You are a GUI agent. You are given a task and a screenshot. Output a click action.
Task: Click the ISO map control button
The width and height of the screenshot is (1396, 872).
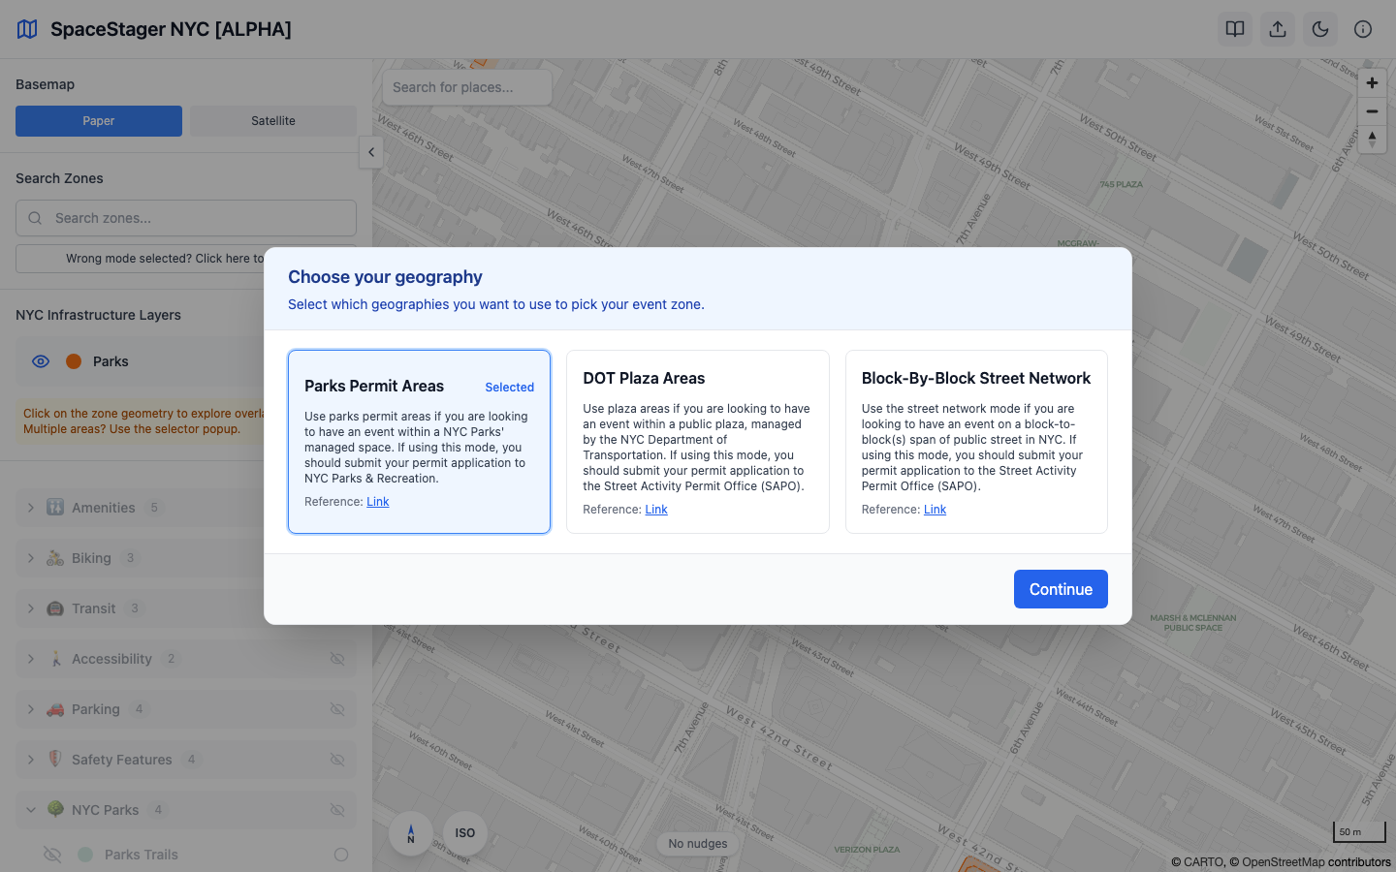coord(464,833)
